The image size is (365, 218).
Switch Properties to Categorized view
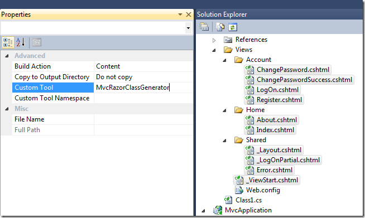(8, 42)
